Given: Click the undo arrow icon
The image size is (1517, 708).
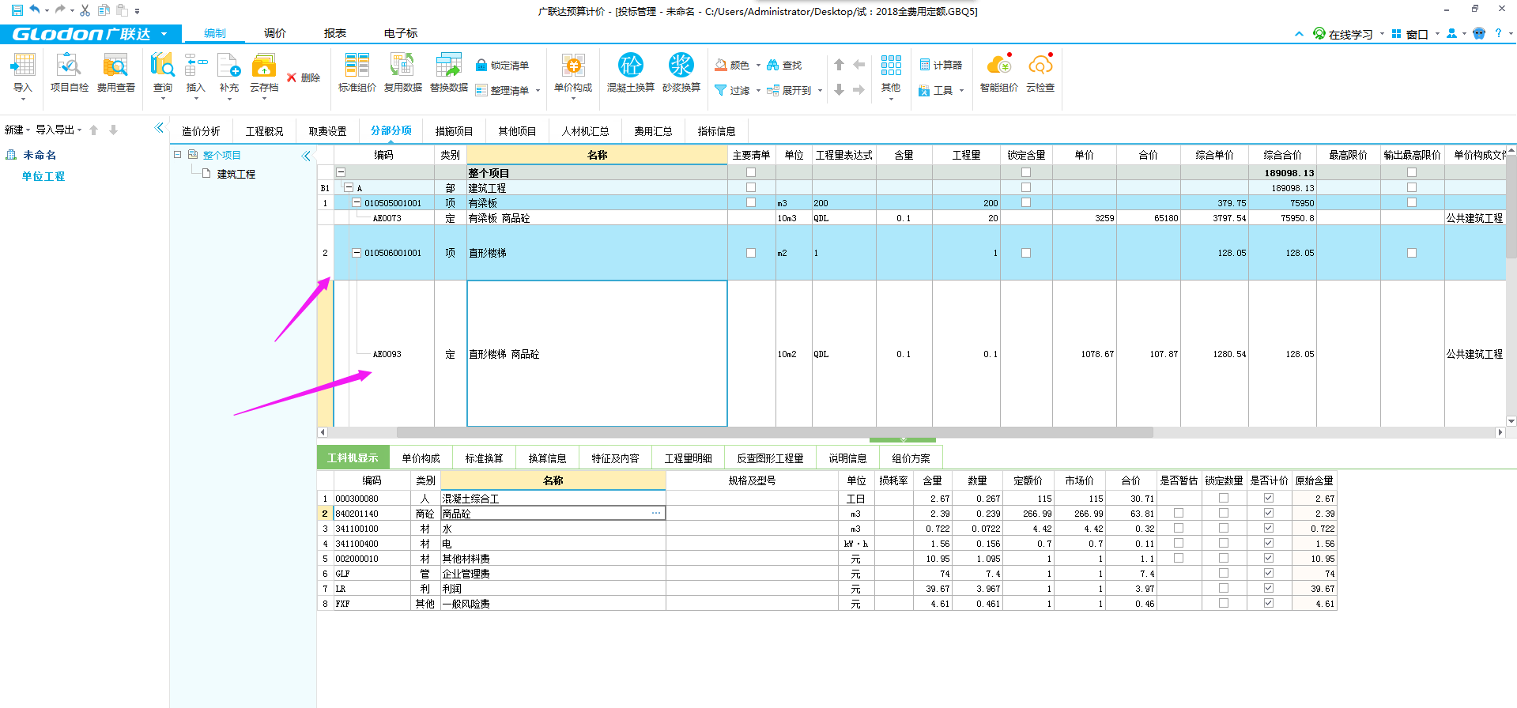Looking at the screenshot, I should (x=34, y=10).
